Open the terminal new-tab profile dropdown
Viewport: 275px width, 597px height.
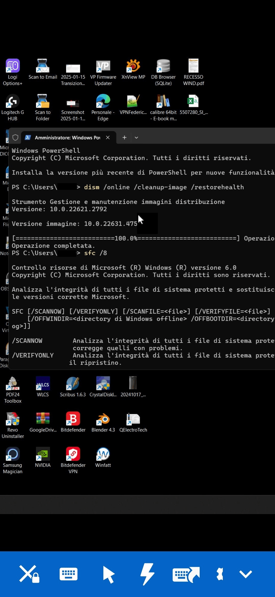coord(136,138)
